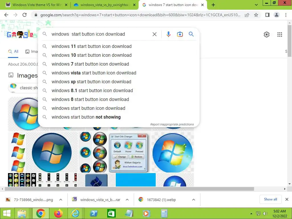Clear the search box with X
The width and height of the screenshot is (292, 219).
(154, 34)
